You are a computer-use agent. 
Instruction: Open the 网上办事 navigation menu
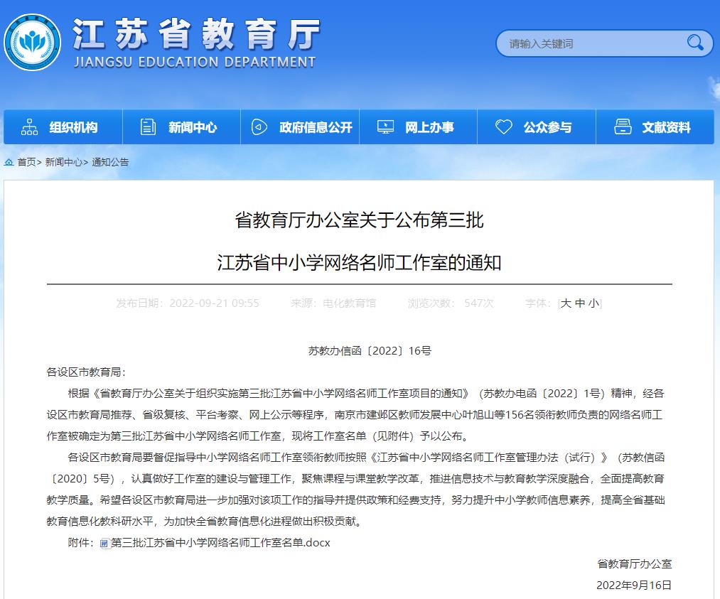pyautogui.click(x=429, y=127)
